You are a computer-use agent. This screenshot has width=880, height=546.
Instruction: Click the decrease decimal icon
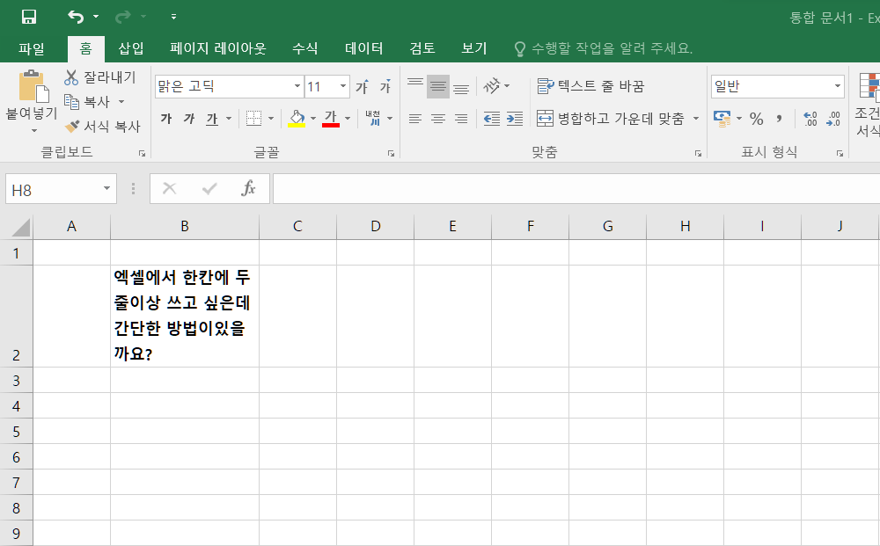832,119
